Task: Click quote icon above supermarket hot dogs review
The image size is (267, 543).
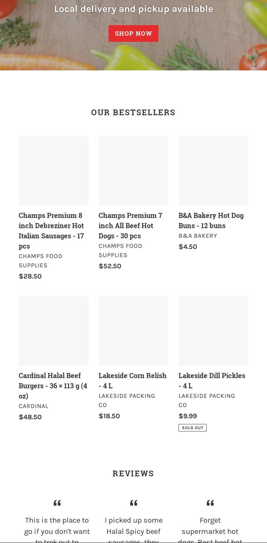Action: tap(210, 503)
